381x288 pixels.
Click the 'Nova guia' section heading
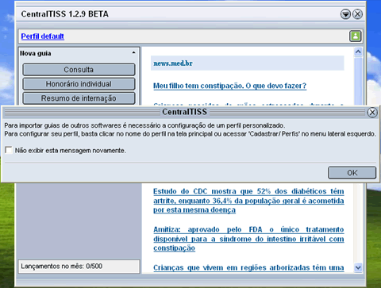pos(36,53)
